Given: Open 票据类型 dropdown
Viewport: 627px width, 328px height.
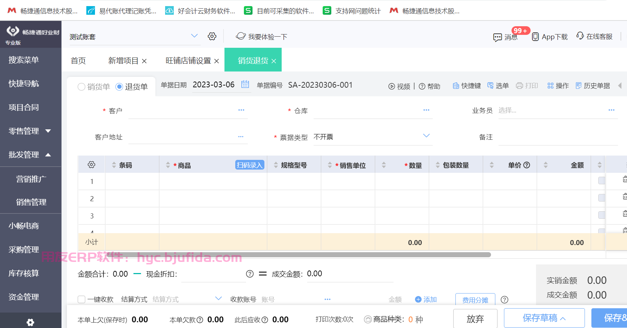Looking at the screenshot, I should 426,135.
